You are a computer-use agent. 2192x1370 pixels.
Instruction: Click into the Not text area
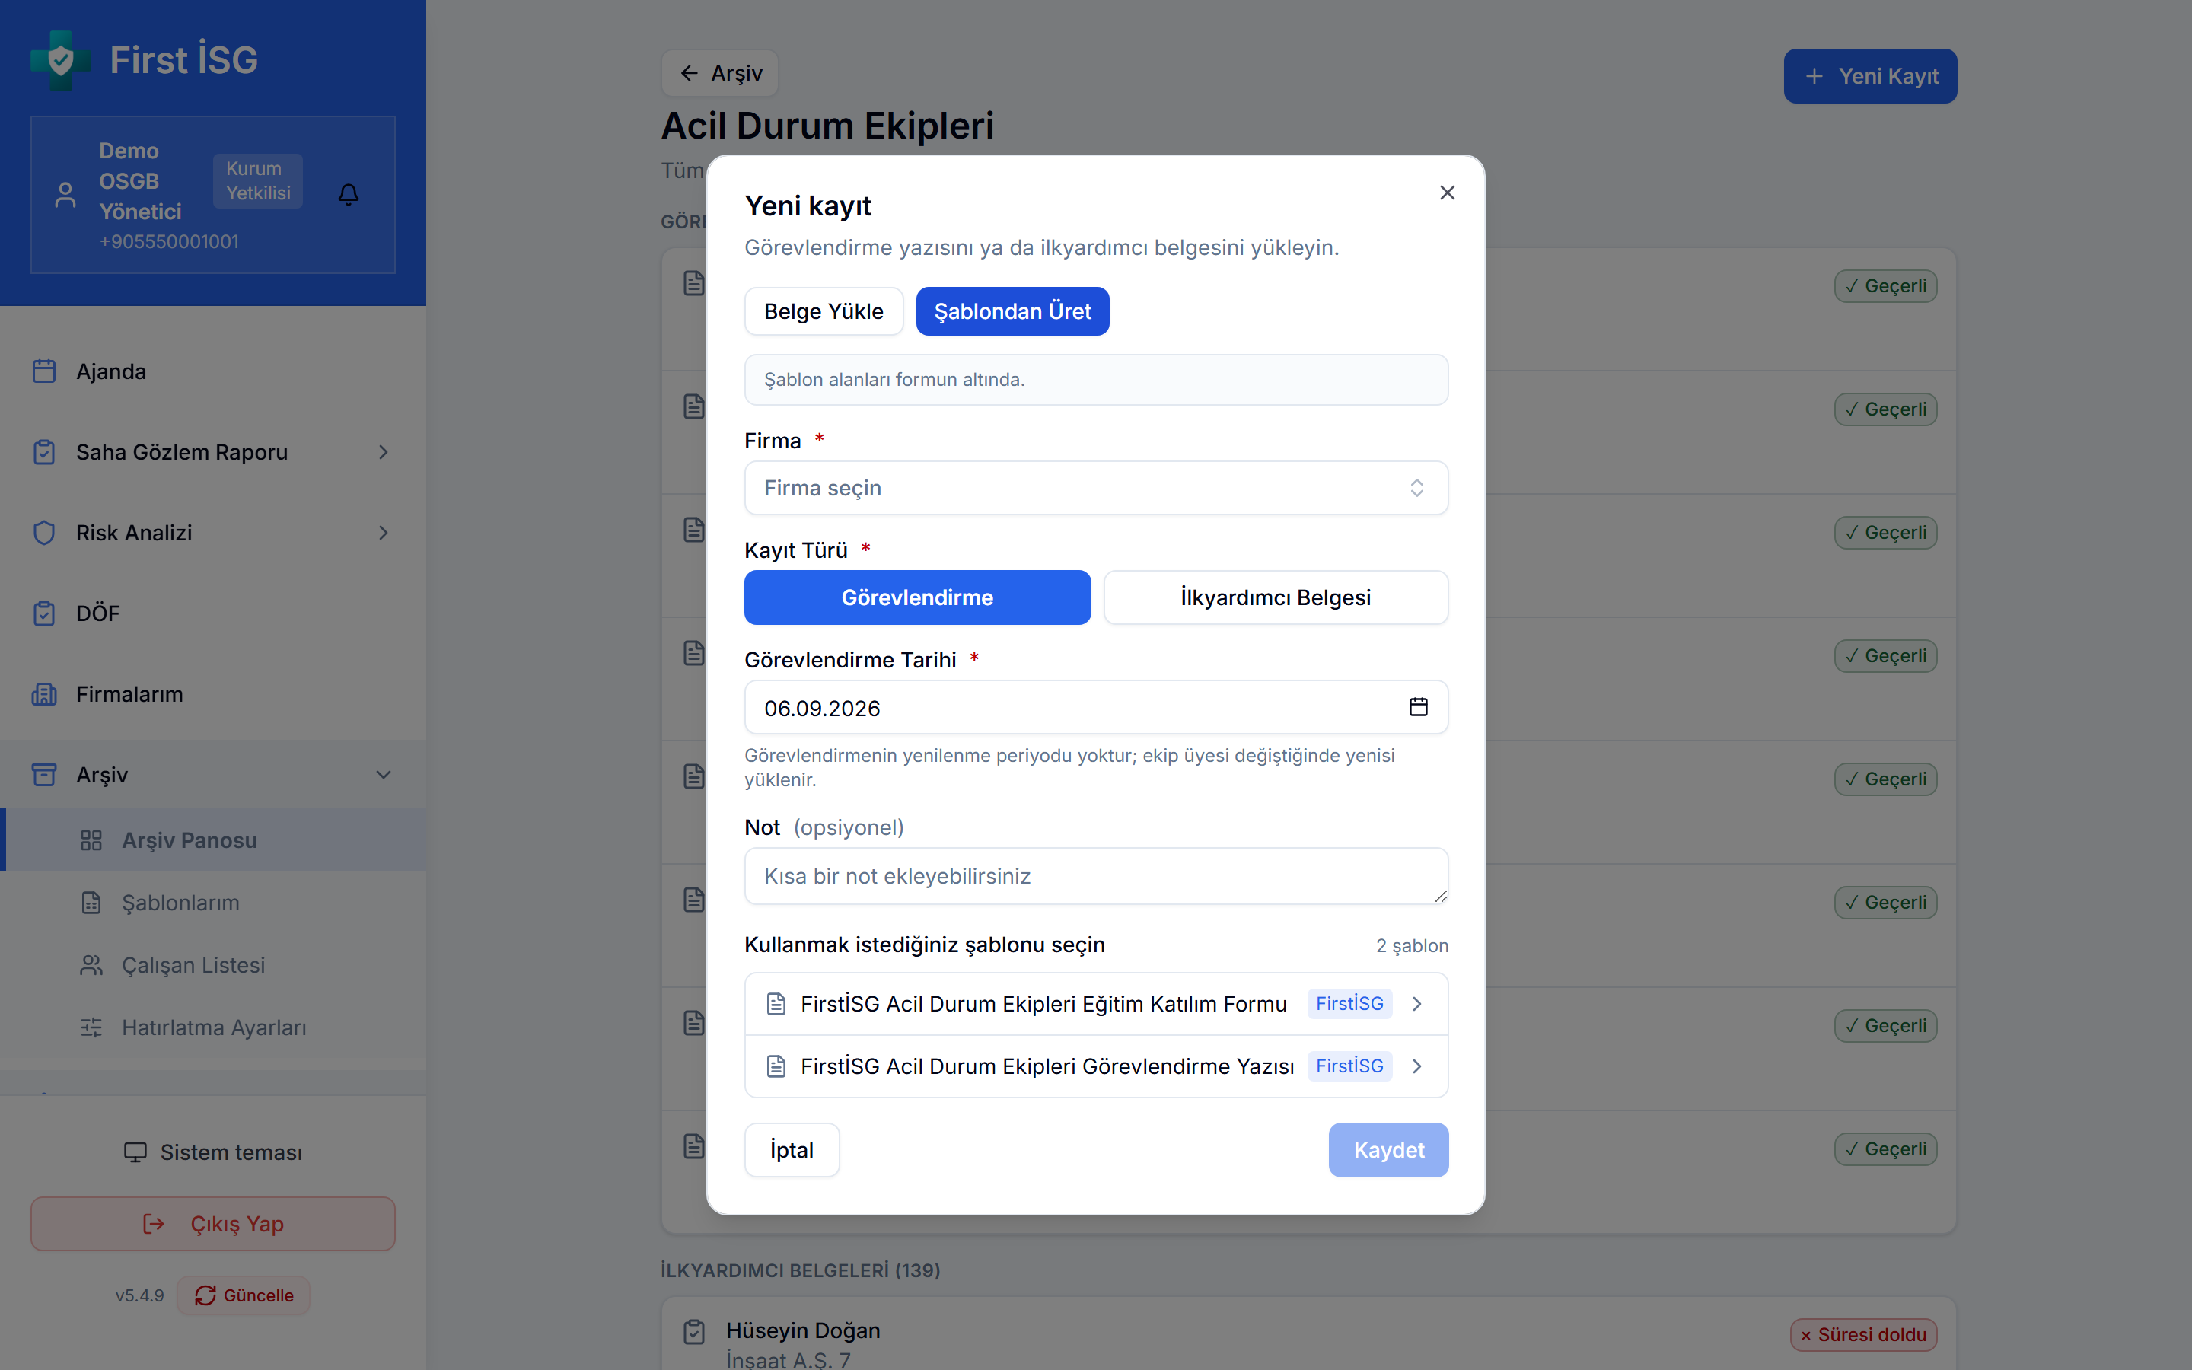click(1096, 876)
